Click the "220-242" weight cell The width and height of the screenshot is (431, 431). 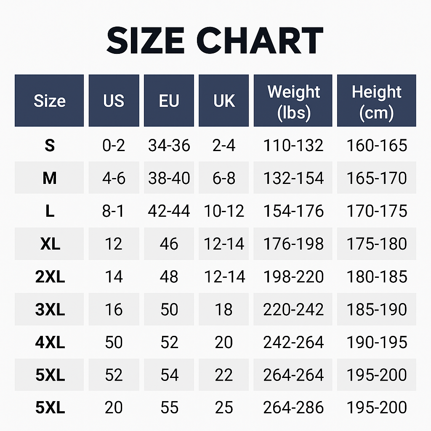point(293,310)
